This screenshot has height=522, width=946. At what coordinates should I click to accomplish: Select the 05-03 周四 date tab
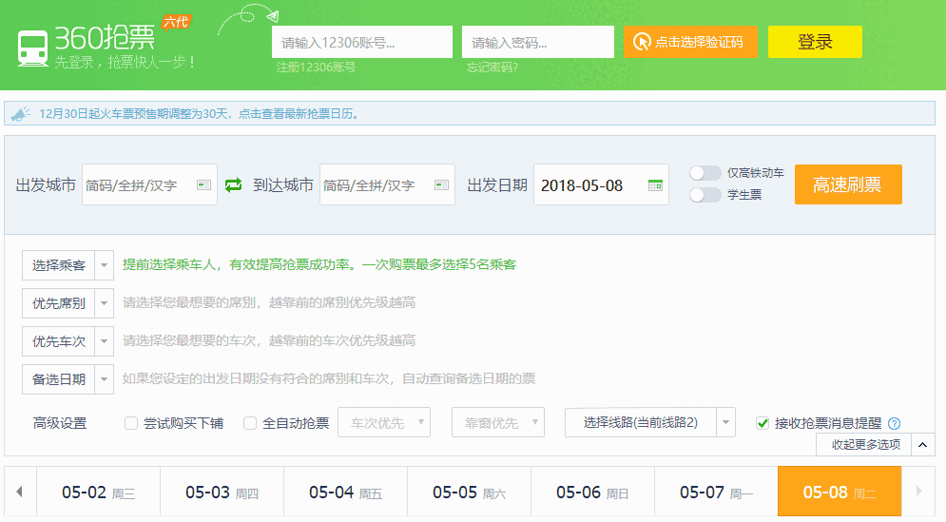click(x=222, y=492)
